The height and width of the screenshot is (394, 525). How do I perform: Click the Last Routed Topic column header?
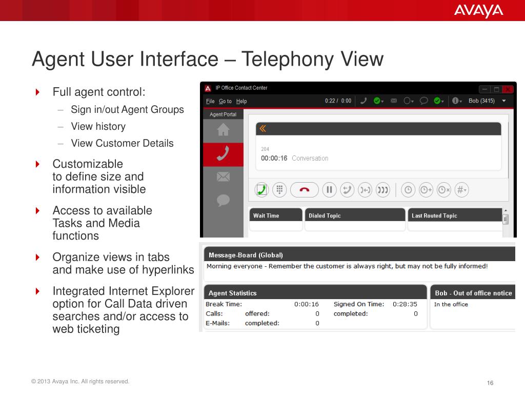pyautogui.click(x=455, y=215)
